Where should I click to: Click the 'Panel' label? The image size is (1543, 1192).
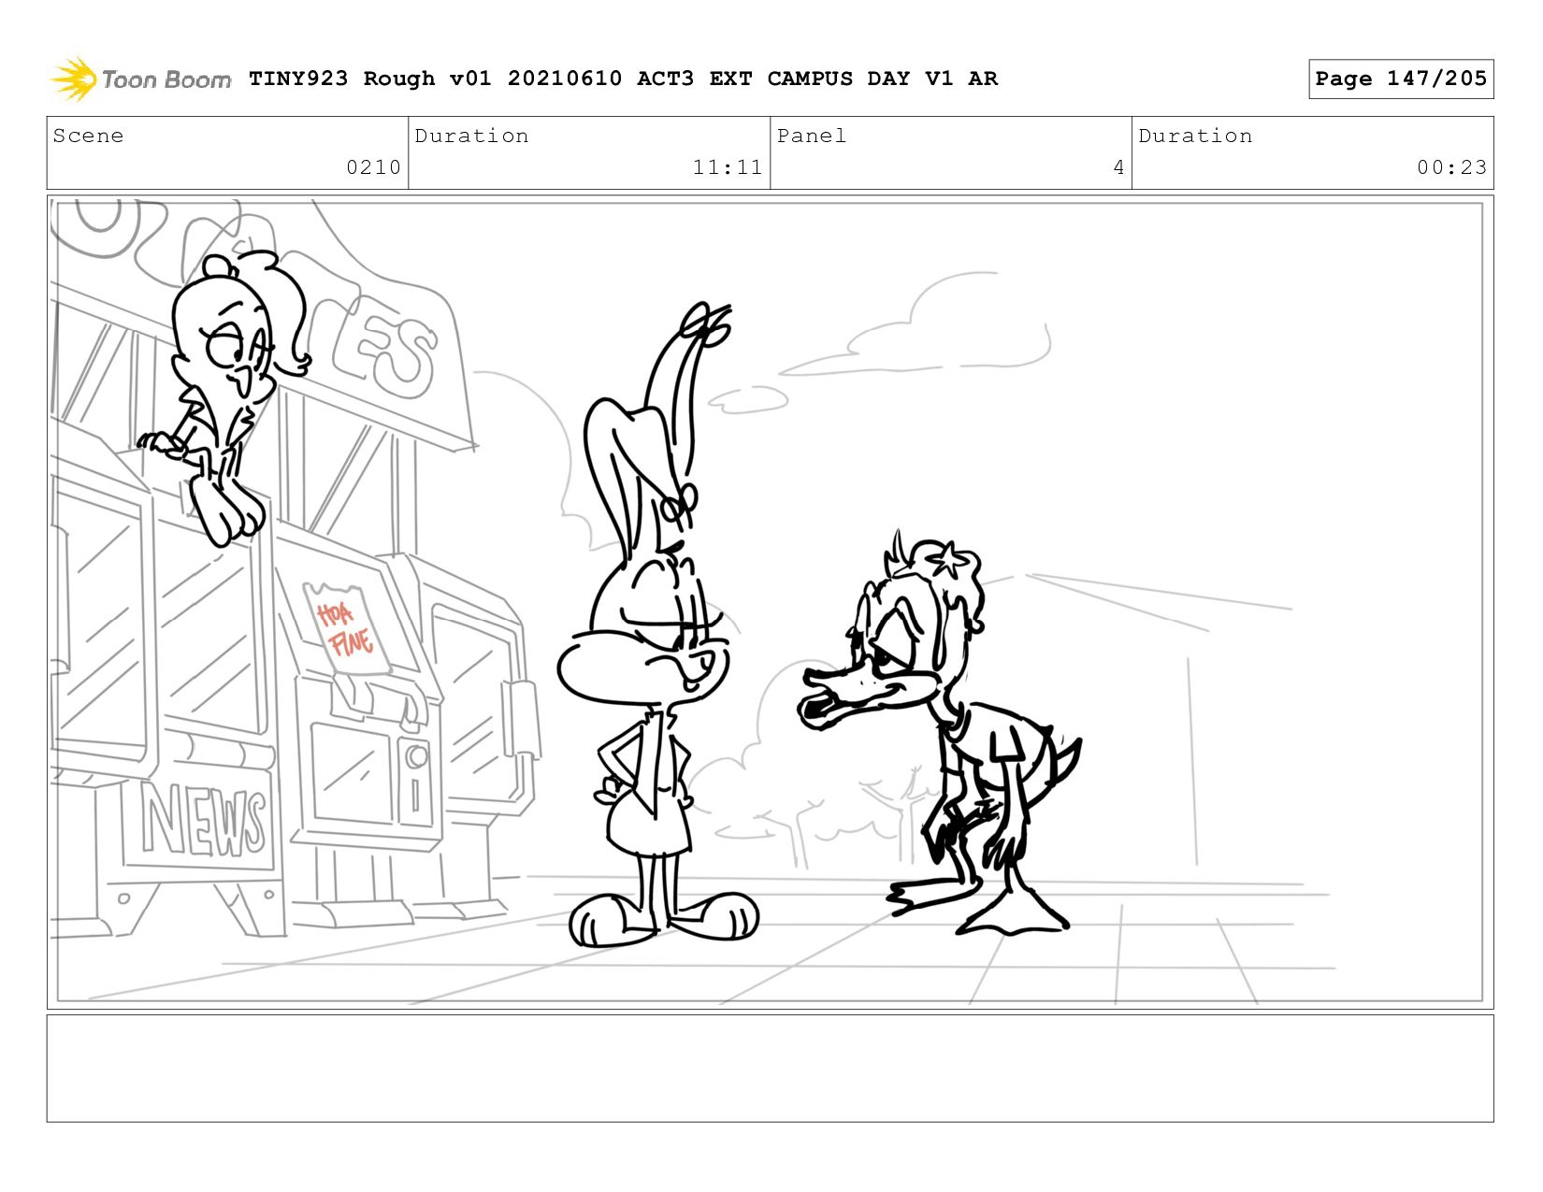[x=812, y=136]
